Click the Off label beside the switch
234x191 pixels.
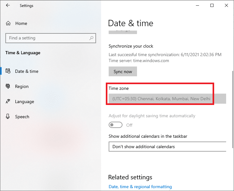click(x=129, y=125)
